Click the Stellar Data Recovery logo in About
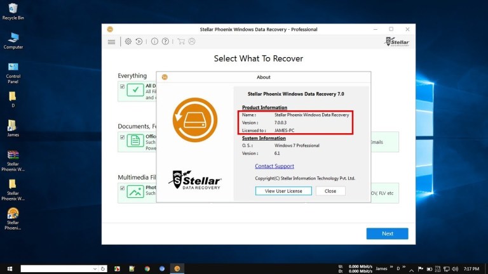The width and height of the screenshot is (488, 274). coord(195,180)
